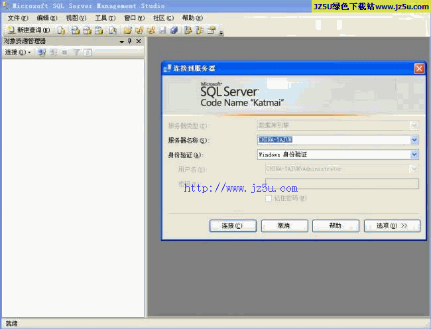This screenshot has height=329, width=431.
Task: Click the Filter funnel icon in Object Explorer
Action: click(x=76, y=52)
